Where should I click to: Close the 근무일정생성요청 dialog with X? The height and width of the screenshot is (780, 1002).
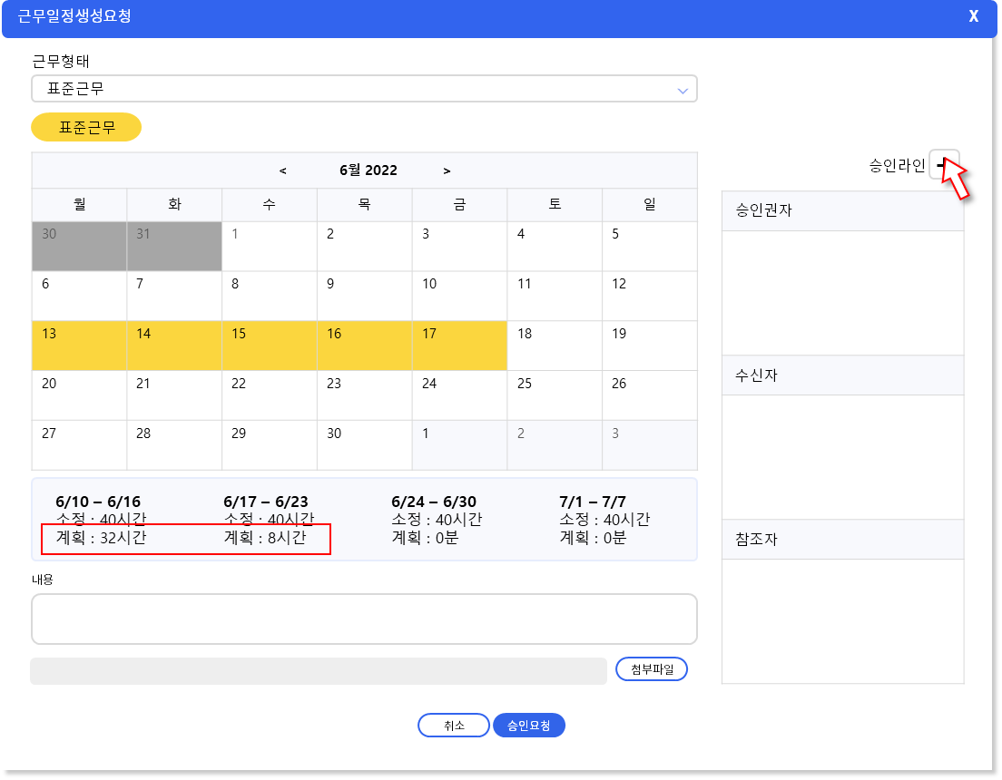tap(973, 16)
